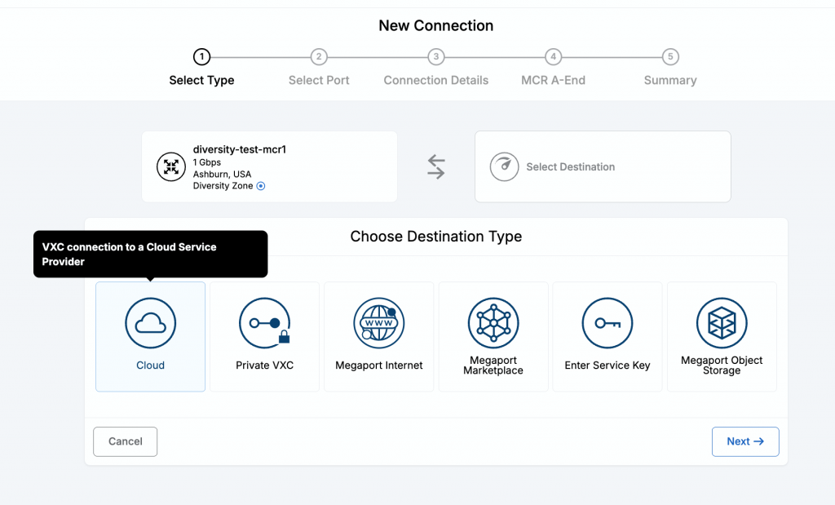Click the Cancel button
This screenshot has height=505, width=835.
[x=125, y=441]
